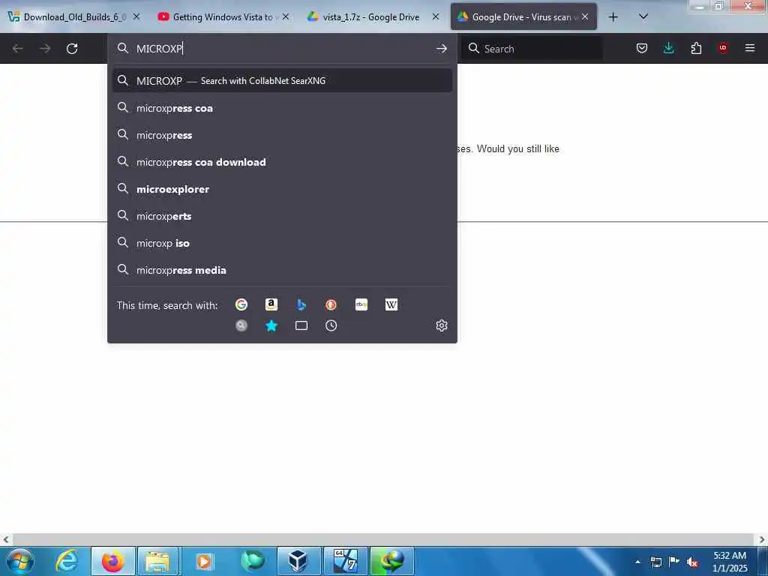The image size is (768, 576).
Task: Click the Search box in toolbar
Action: pos(532,49)
